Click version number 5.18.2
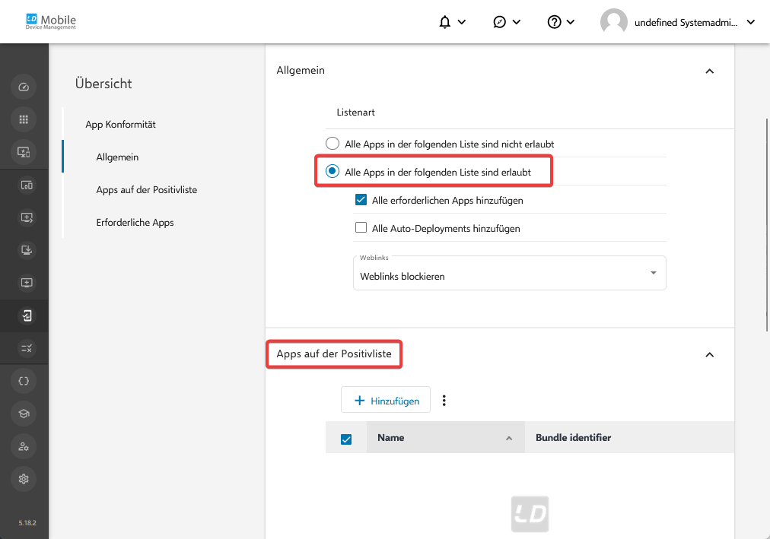The image size is (770, 539). 27,523
